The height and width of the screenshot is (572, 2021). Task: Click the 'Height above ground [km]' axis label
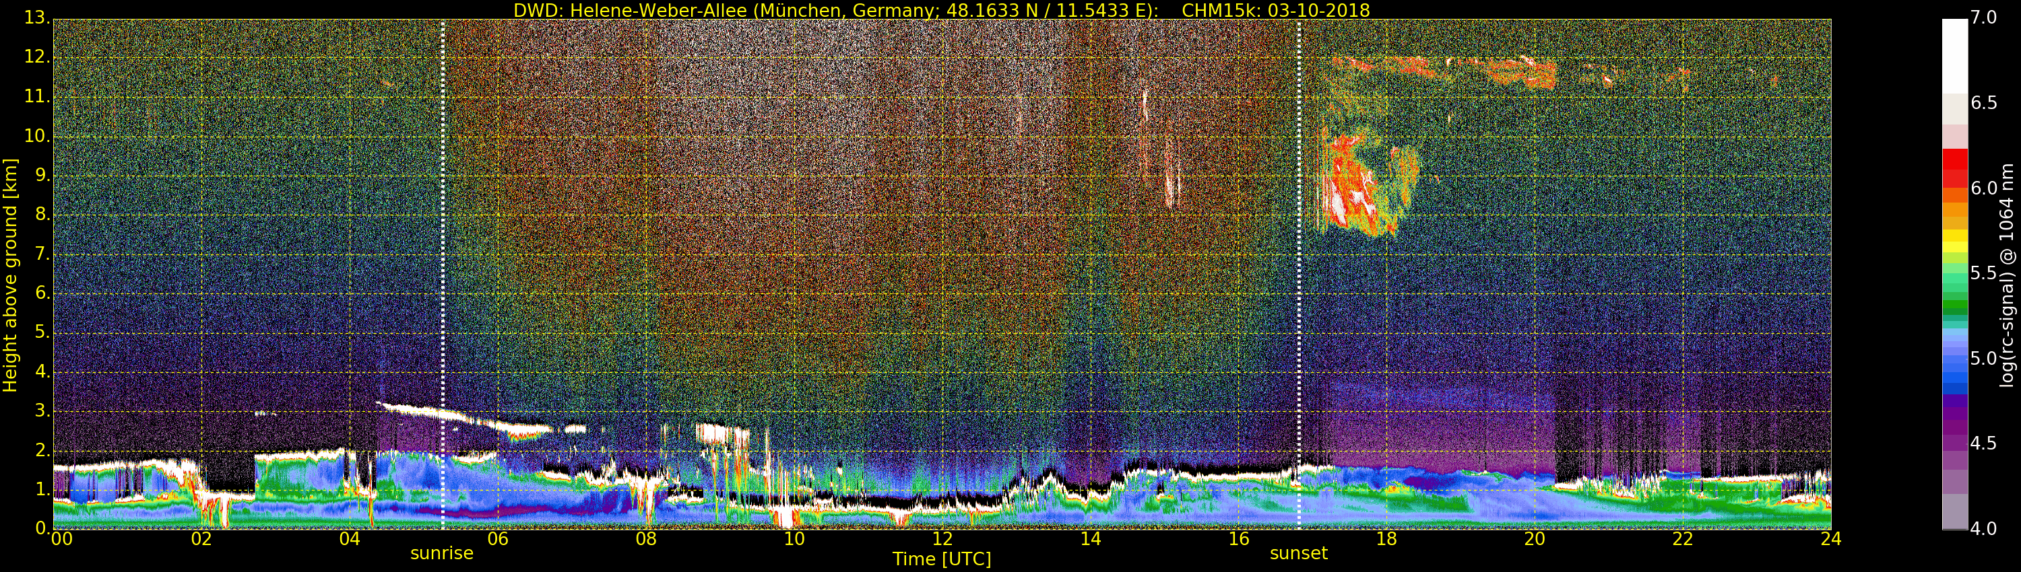point(10,275)
